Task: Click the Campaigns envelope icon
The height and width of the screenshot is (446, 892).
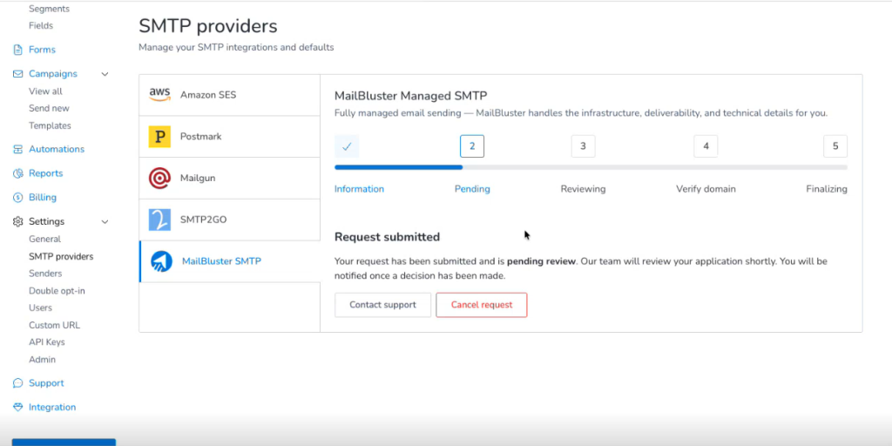Action: point(17,74)
